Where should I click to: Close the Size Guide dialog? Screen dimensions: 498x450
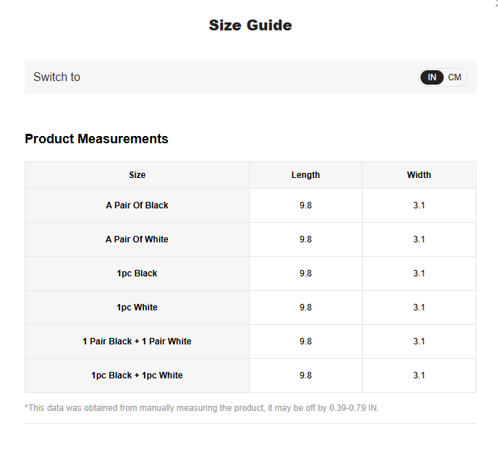[x=495, y=3]
